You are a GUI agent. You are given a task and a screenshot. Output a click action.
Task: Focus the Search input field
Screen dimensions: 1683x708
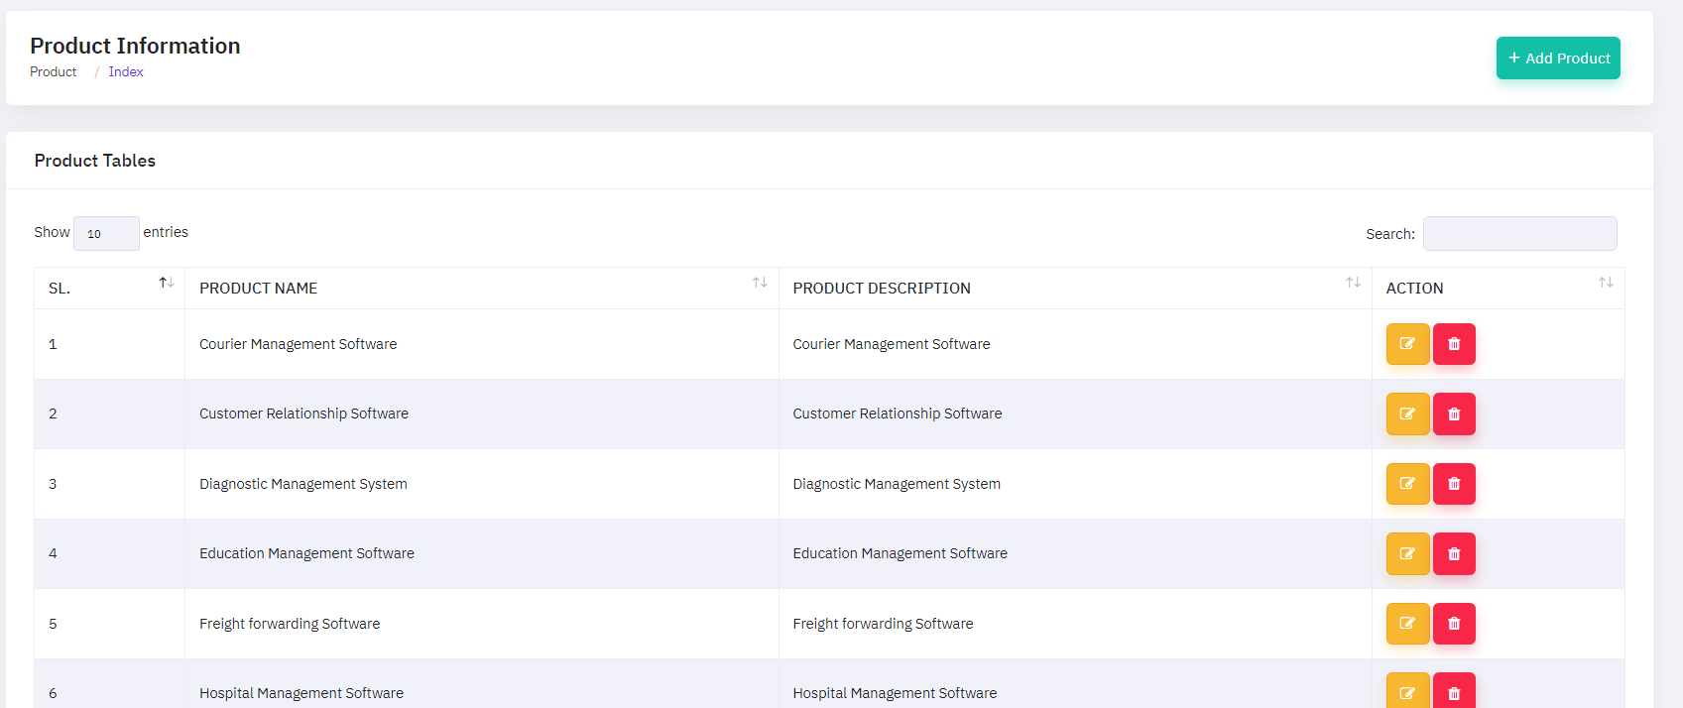tap(1519, 234)
